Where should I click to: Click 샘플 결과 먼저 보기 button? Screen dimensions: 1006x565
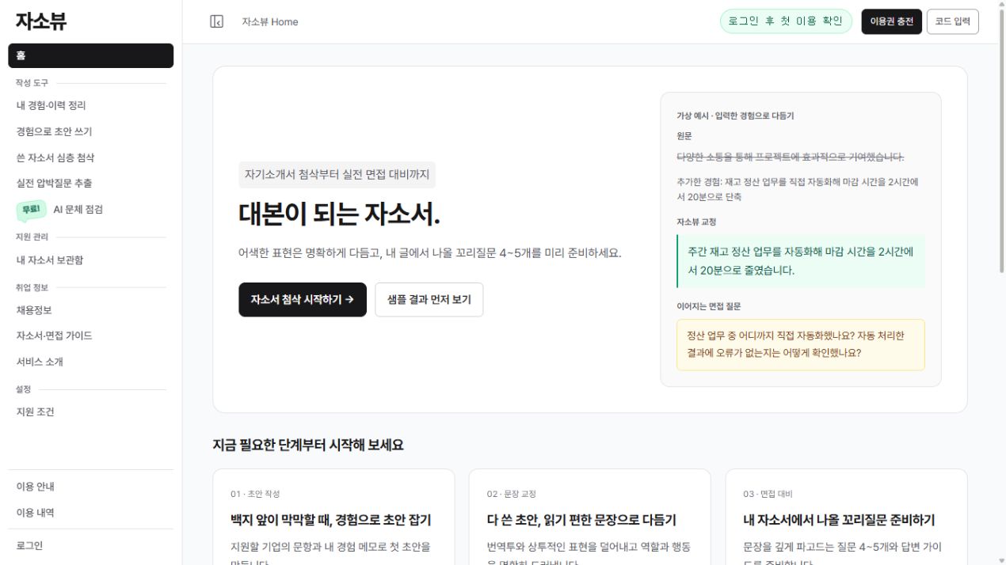[429, 300]
